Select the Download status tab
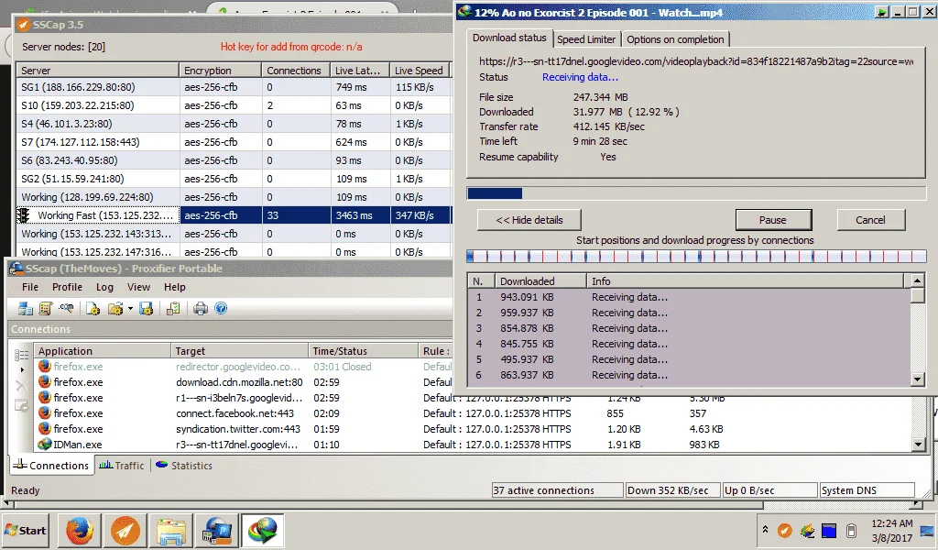The height and width of the screenshot is (550, 938). coord(509,38)
